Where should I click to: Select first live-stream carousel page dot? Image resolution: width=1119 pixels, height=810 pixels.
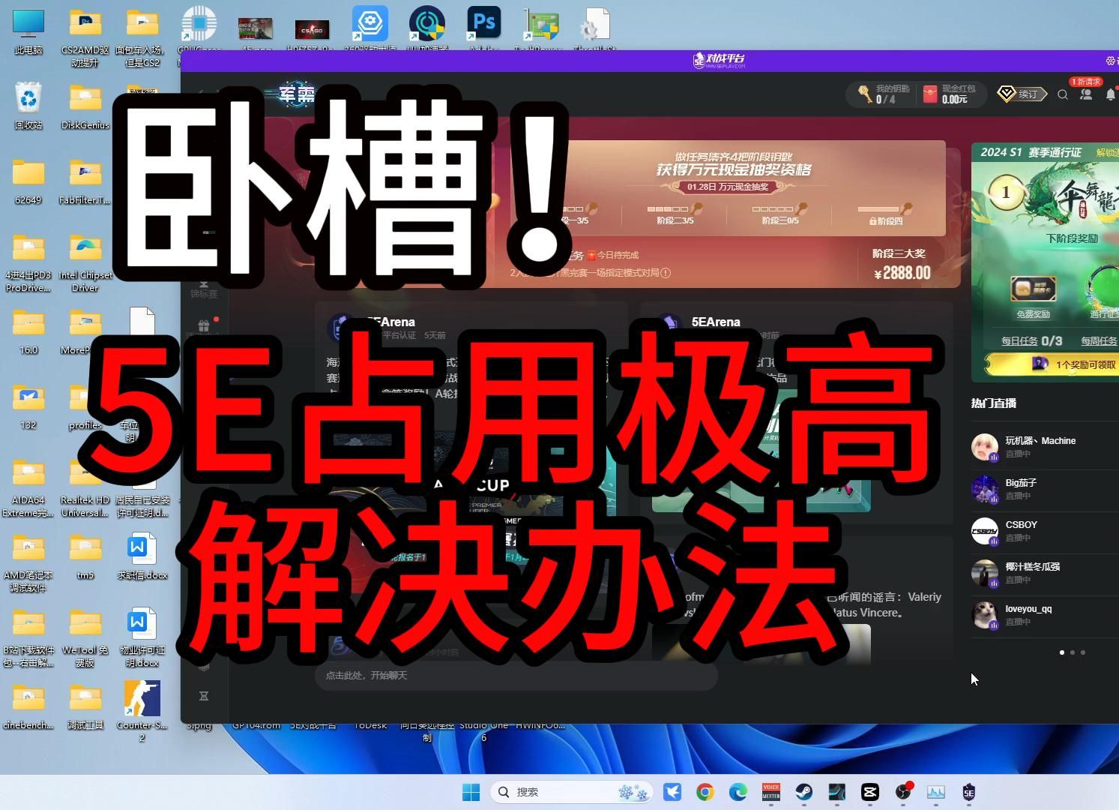pos(1062,652)
